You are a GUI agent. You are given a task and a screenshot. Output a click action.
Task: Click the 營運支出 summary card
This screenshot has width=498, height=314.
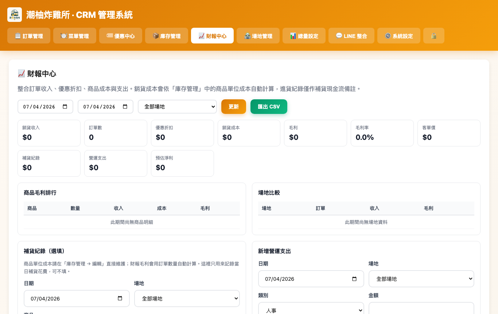(116, 163)
